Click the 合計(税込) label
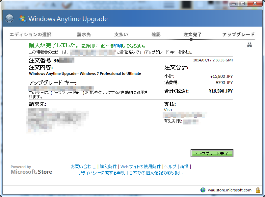Image resolution: width=265 pixels, height=197 pixels. [x=176, y=91]
